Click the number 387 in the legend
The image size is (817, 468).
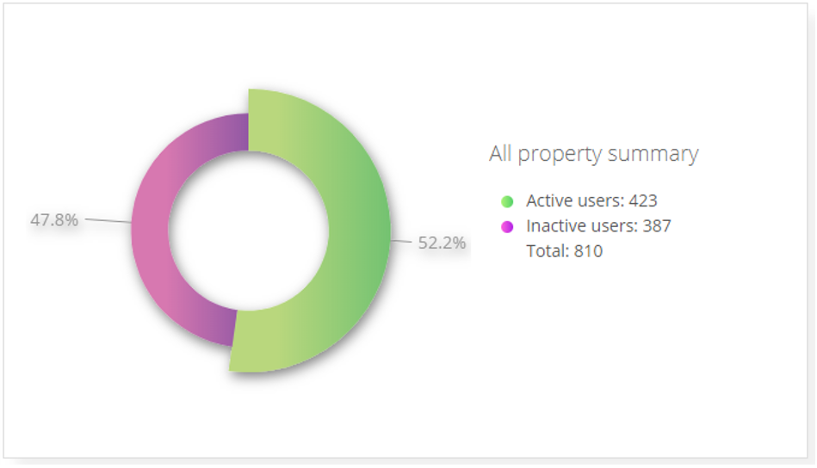[x=657, y=226]
